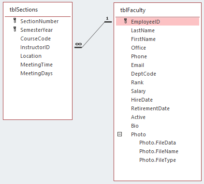Image resolution: width=204 pixels, height=184 pixels.
Task: Select the Email field
Action: pos(138,65)
